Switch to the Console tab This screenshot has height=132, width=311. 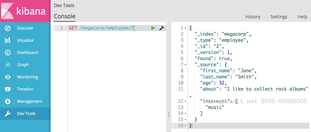point(65,16)
